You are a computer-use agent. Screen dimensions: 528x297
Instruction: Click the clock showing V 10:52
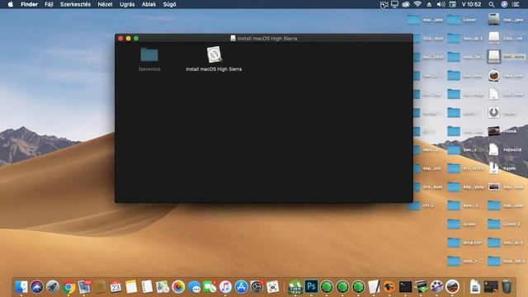471,4
